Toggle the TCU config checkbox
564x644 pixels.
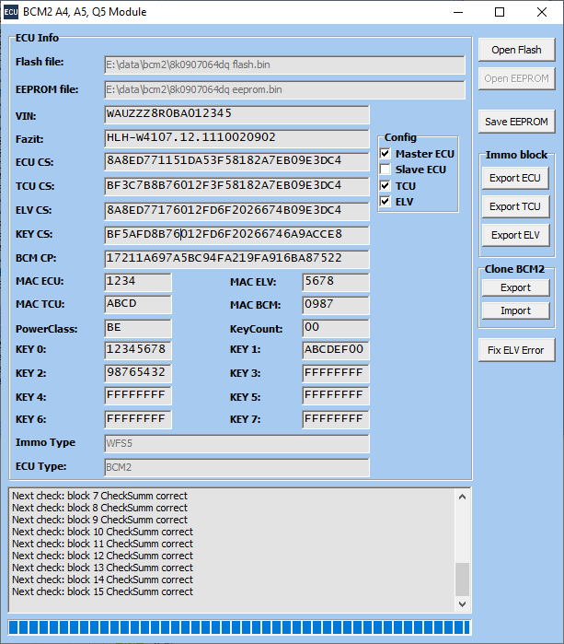coord(386,186)
